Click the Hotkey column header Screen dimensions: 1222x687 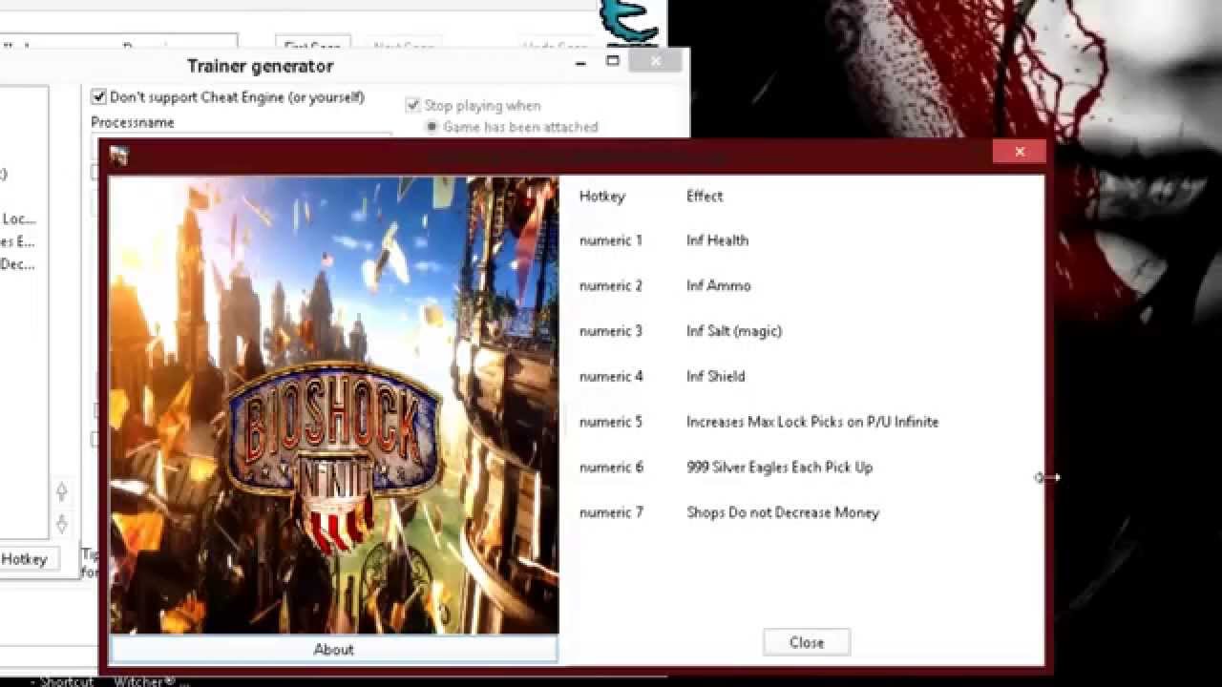point(601,197)
